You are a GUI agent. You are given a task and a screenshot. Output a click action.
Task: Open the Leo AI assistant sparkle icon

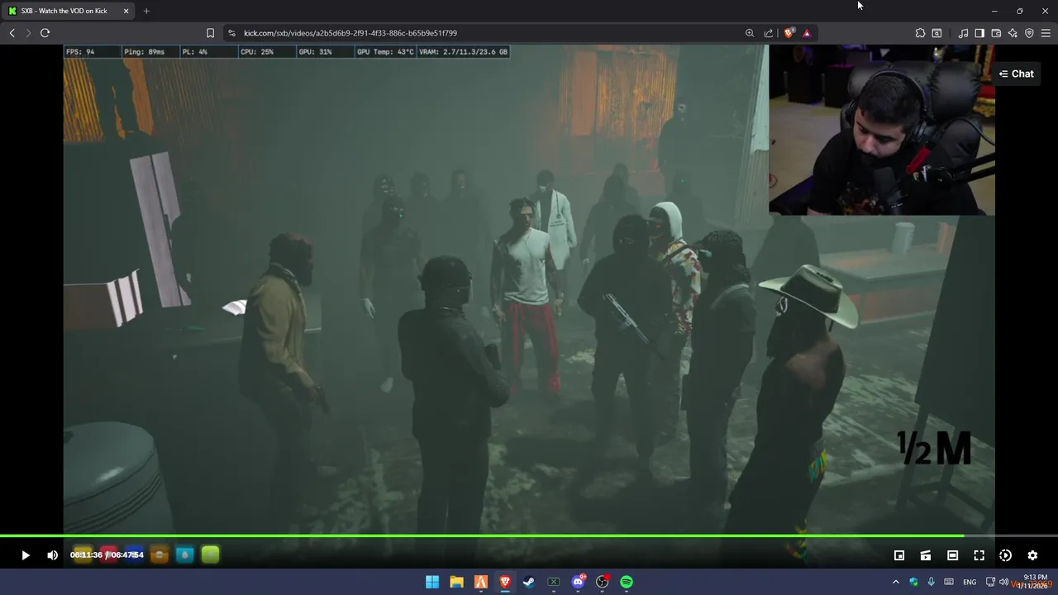(x=1013, y=33)
